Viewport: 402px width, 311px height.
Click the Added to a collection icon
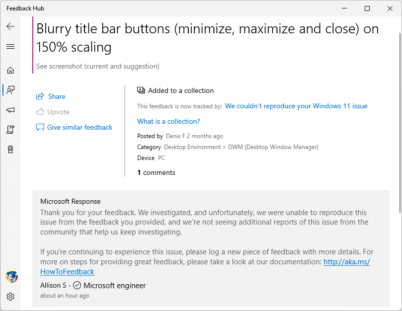(141, 90)
